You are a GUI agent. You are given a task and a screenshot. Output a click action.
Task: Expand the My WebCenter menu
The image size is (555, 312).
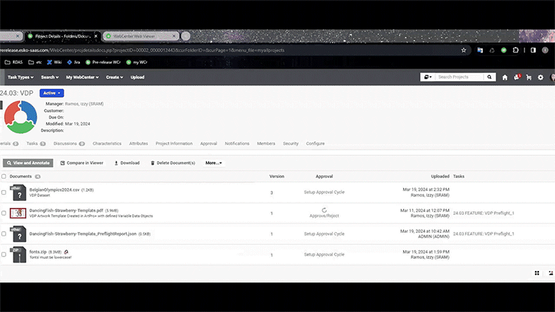pos(83,77)
